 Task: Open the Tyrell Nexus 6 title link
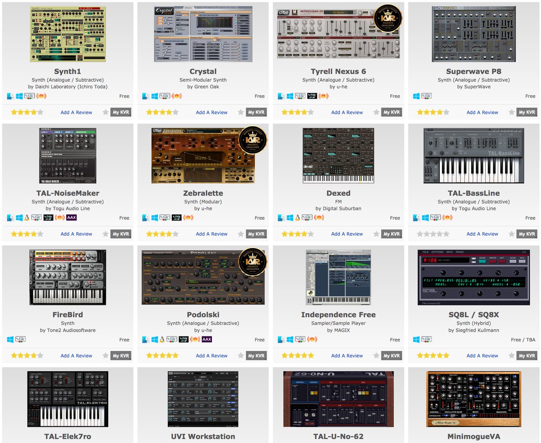click(338, 71)
